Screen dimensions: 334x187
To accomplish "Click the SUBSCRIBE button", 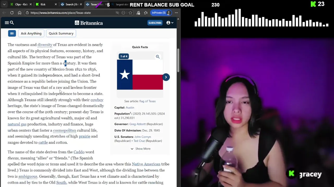I will [155, 23].
